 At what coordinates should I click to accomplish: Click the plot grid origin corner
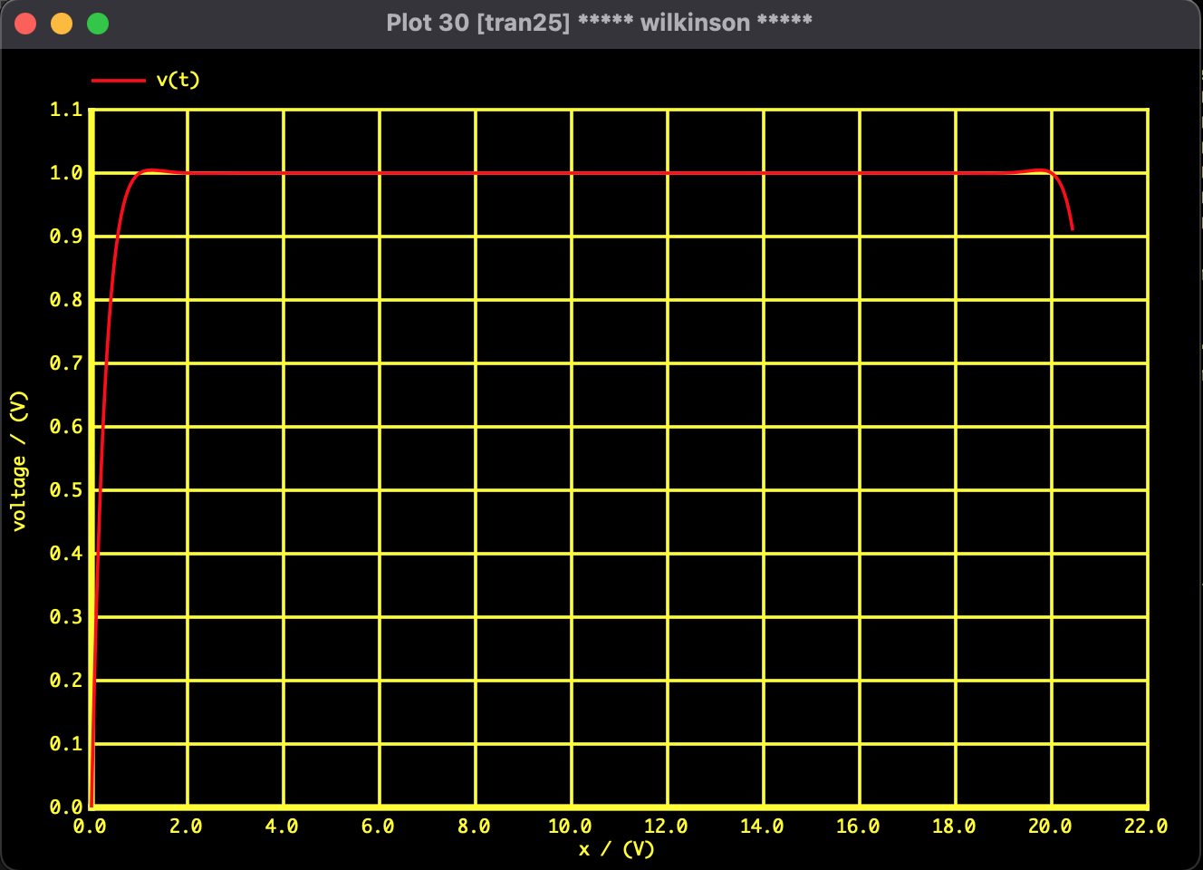91,807
